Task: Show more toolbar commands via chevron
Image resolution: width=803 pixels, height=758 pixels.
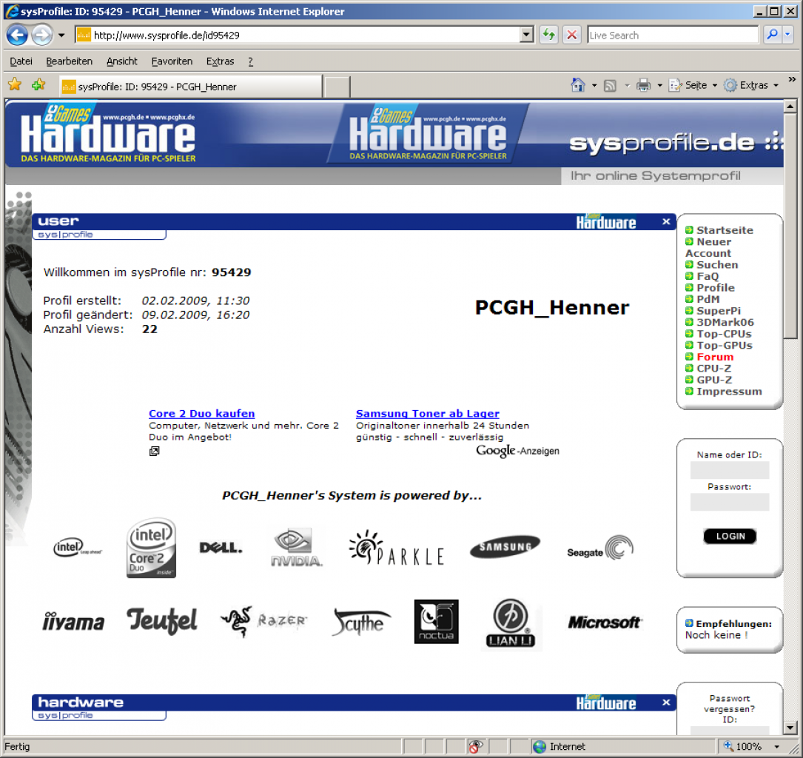Action: [792, 79]
